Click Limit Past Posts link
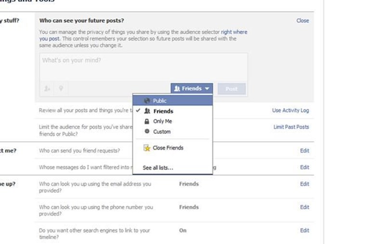366x244 pixels. pos(291,127)
